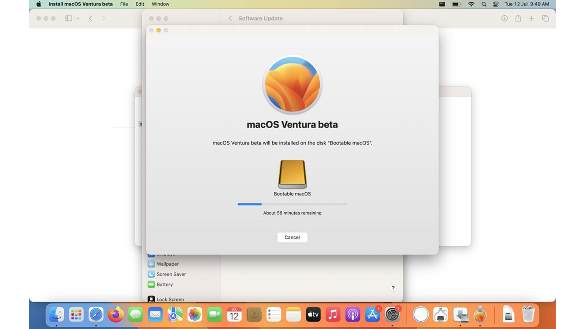The image size is (585, 329).
Task: Check battery status in menu bar
Action: point(456,4)
